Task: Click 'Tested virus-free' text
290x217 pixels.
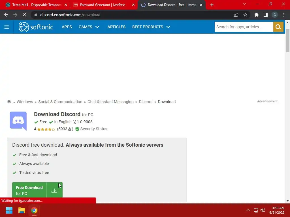Action: (34, 173)
